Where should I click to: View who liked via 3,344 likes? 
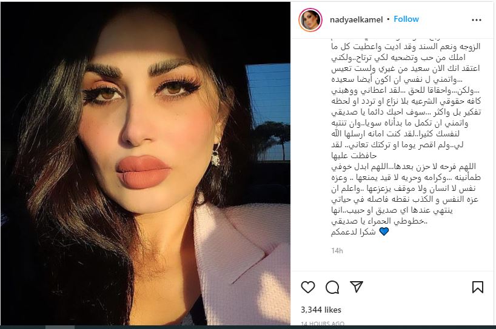[x=321, y=310]
